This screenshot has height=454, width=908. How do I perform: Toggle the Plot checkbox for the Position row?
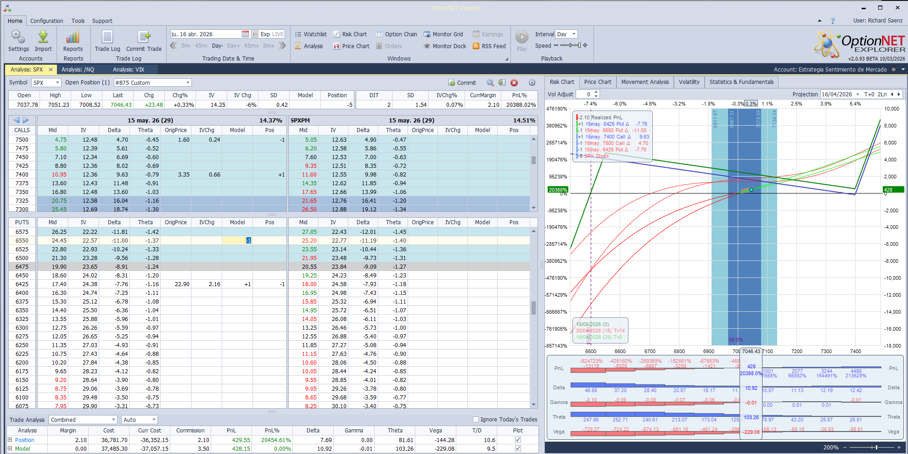click(518, 439)
